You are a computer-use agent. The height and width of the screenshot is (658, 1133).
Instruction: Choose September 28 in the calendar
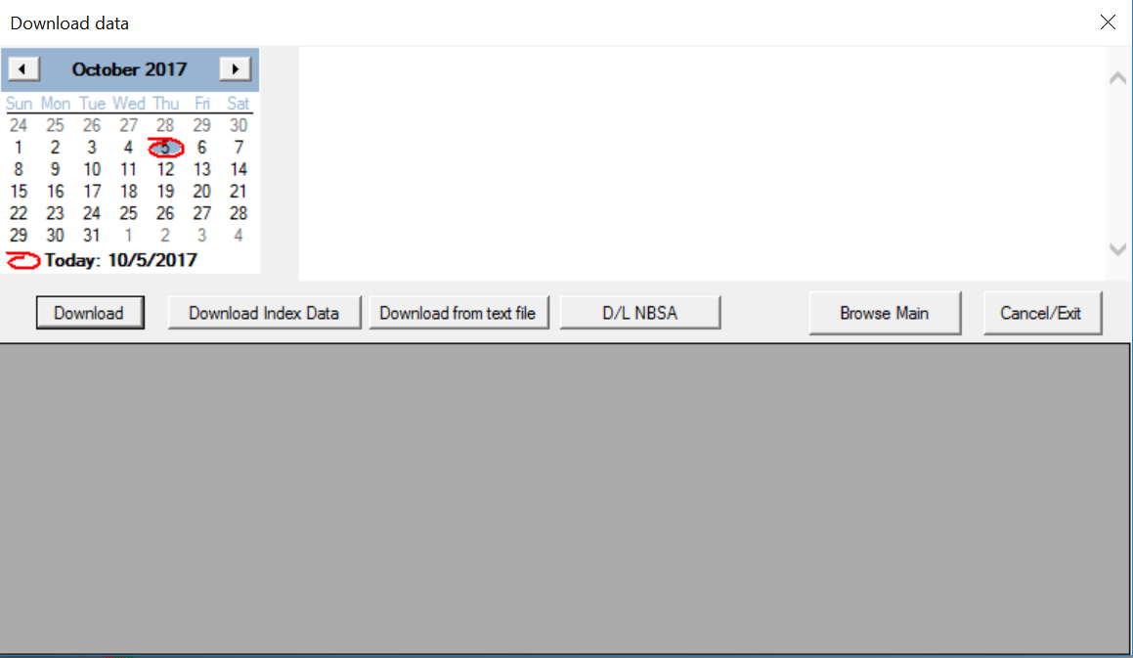click(165, 125)
